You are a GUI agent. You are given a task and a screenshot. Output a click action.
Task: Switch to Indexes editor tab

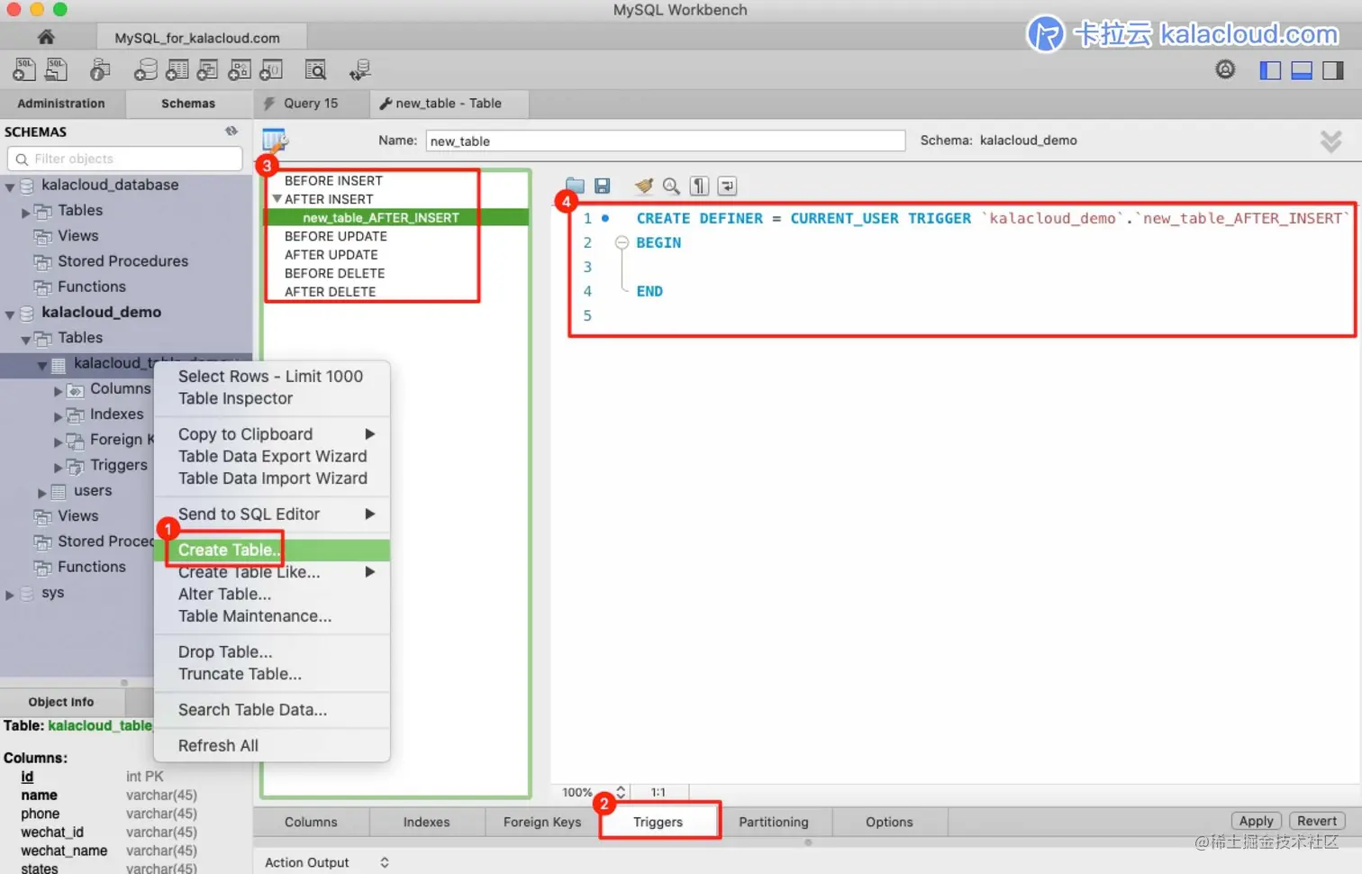(426, 822)
